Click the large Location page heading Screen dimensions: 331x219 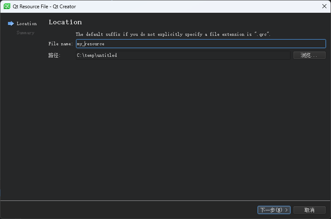pyautogui.click(x=65, y=22)
